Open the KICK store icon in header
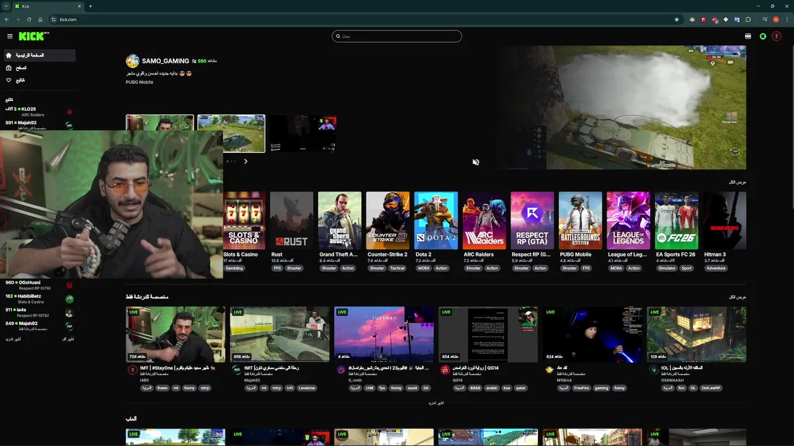Viewport: 794px width, 446px height. 748,37
